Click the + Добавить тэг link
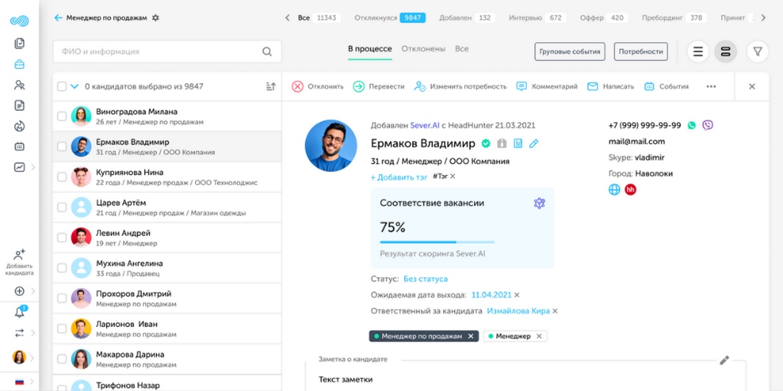Image resolution: width=783 pixels, height=391 pixels. pyautogui.click(x=399, y=177)
